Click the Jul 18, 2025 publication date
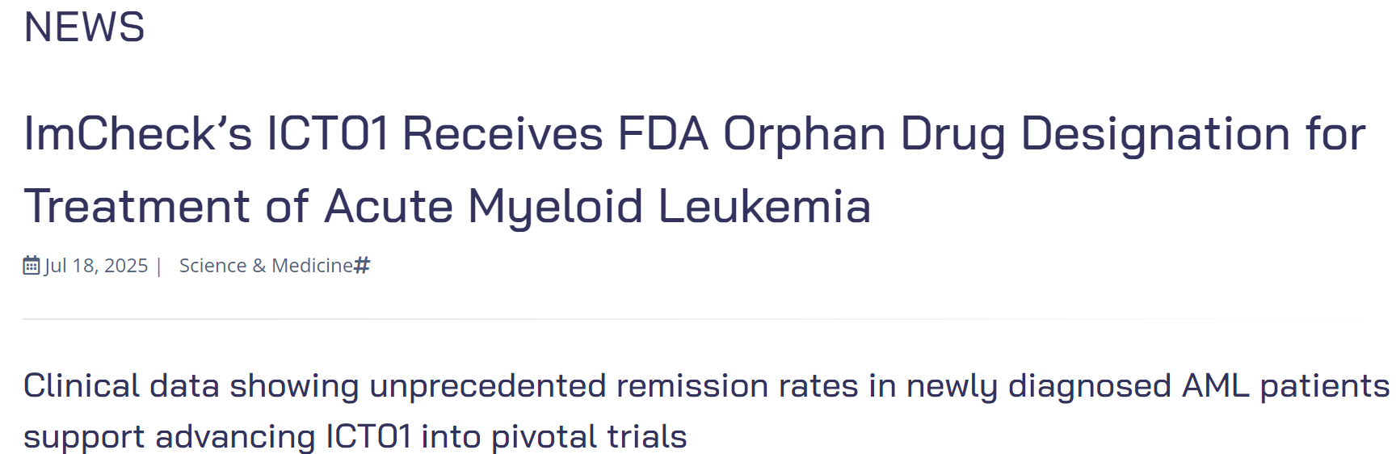Viewport: 1396px width, 454px height. click(96, 266)
